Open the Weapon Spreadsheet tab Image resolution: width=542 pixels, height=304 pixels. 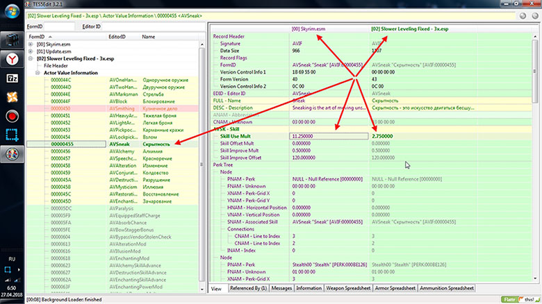pyautogui.click(x=348, y=288)
